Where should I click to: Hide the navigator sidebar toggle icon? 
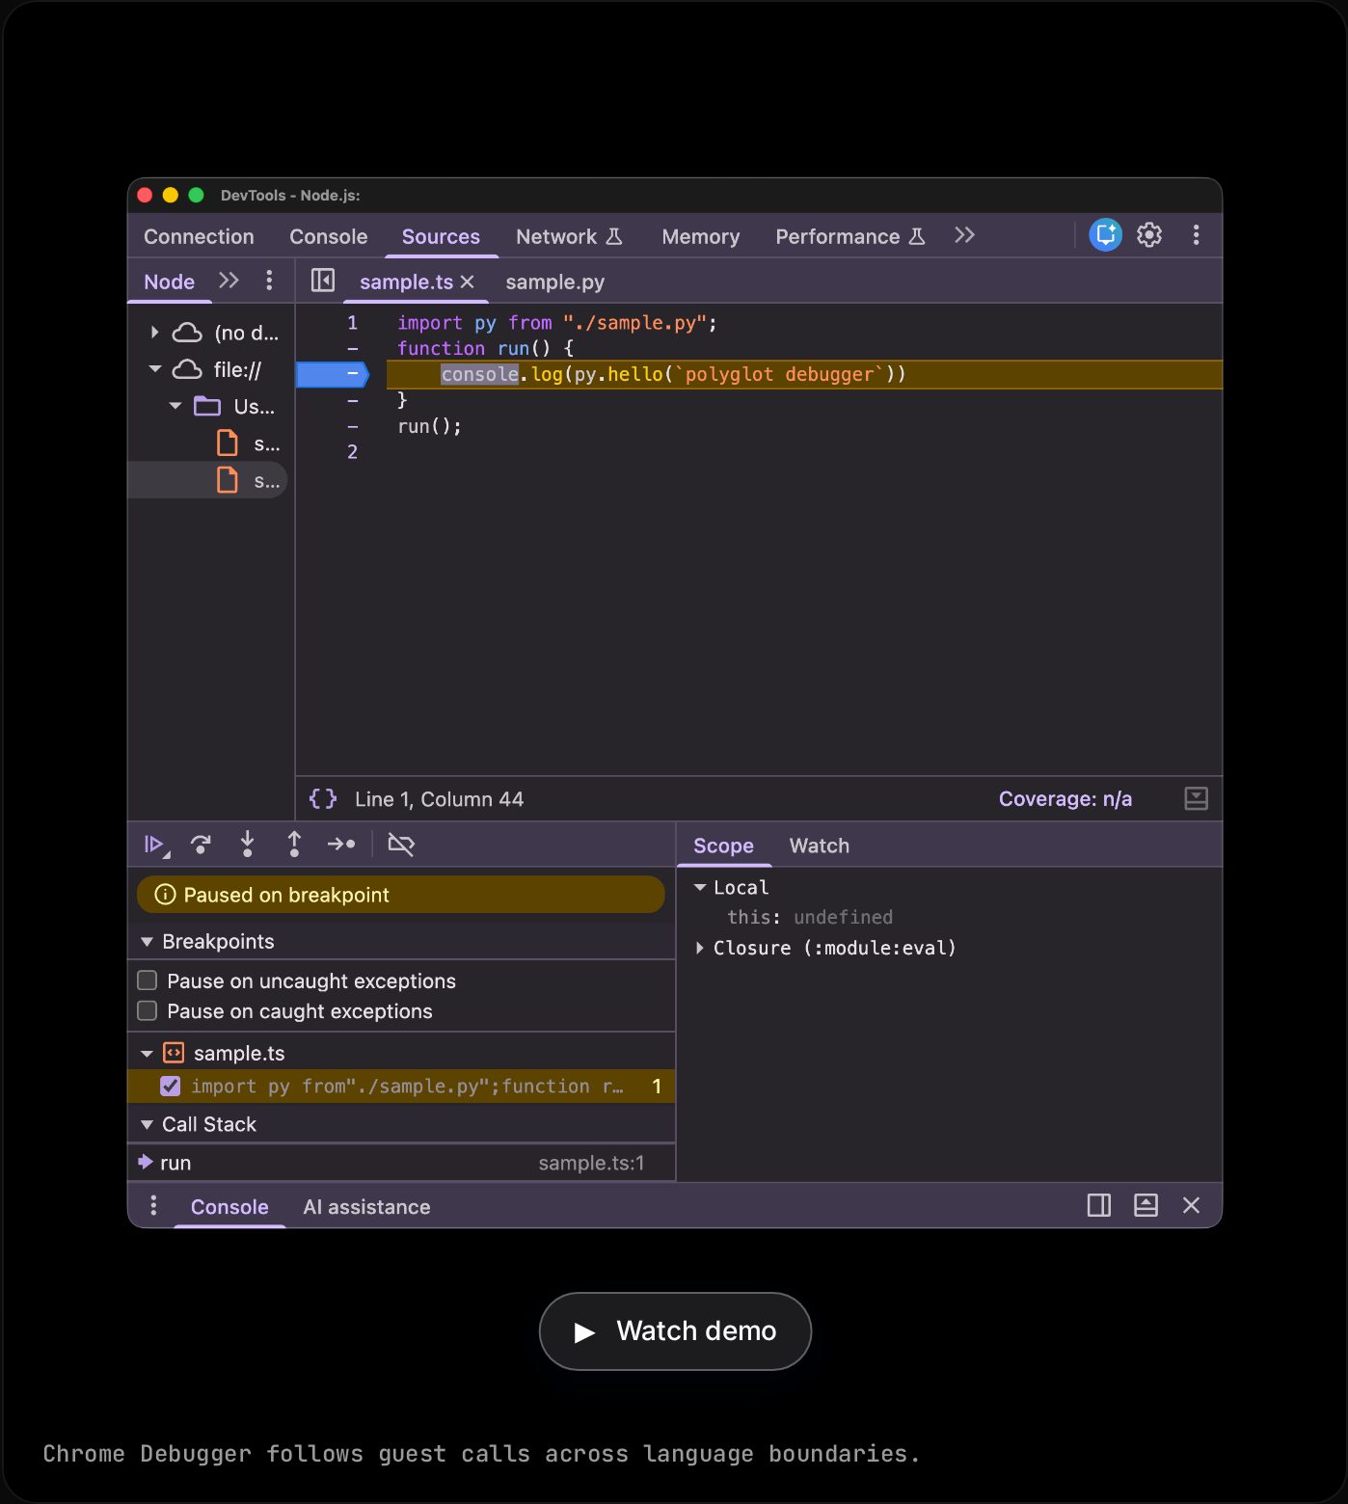coord(323,281)
